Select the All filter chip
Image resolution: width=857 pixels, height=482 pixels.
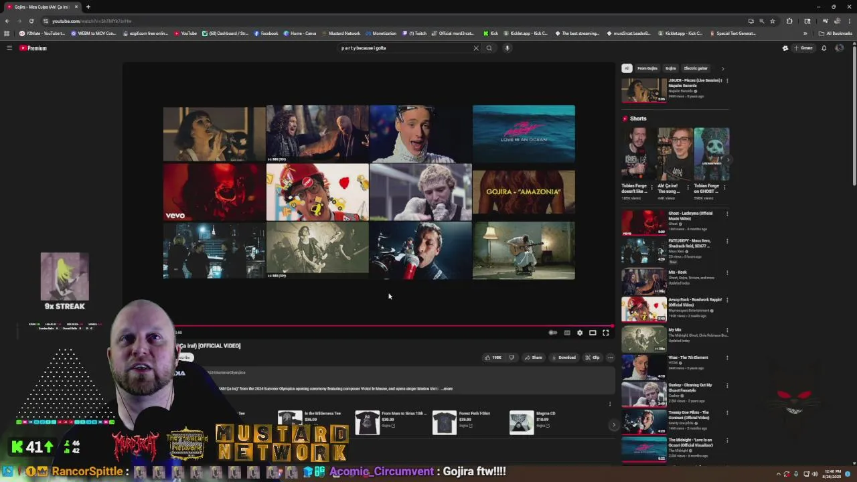point(627,68)
